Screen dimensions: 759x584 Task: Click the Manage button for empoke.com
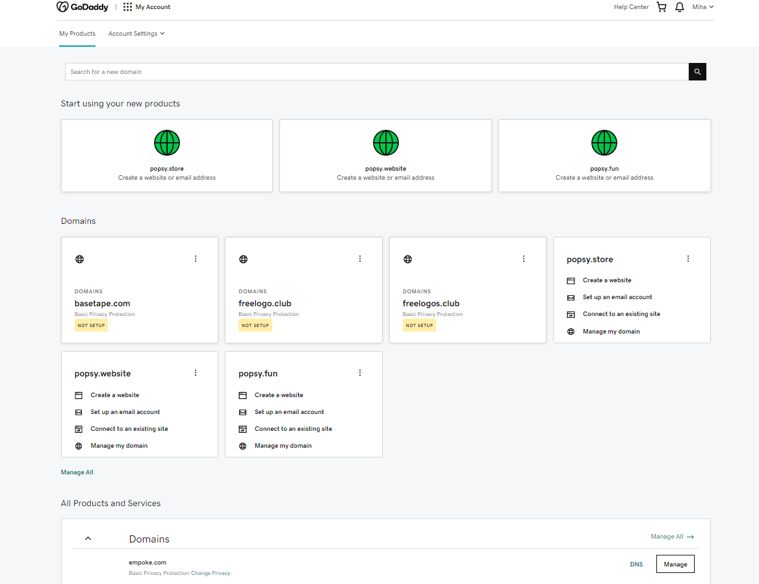click(x=675, y=565)
